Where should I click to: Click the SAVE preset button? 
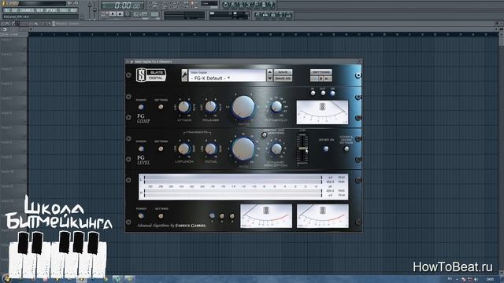(x=283, y=72)
